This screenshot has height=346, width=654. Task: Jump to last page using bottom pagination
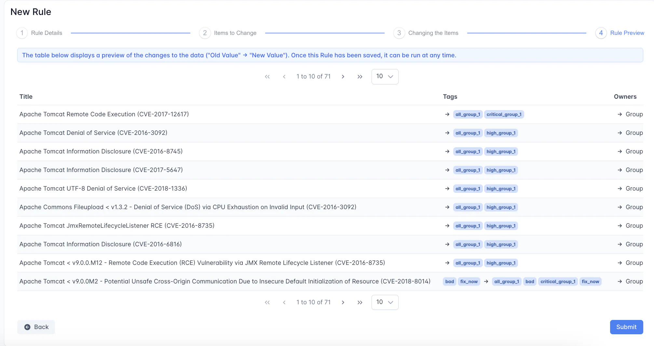point(360,302)
